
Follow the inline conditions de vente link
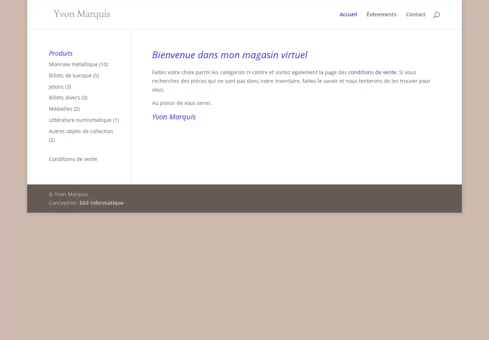click(x=372, y=72)
